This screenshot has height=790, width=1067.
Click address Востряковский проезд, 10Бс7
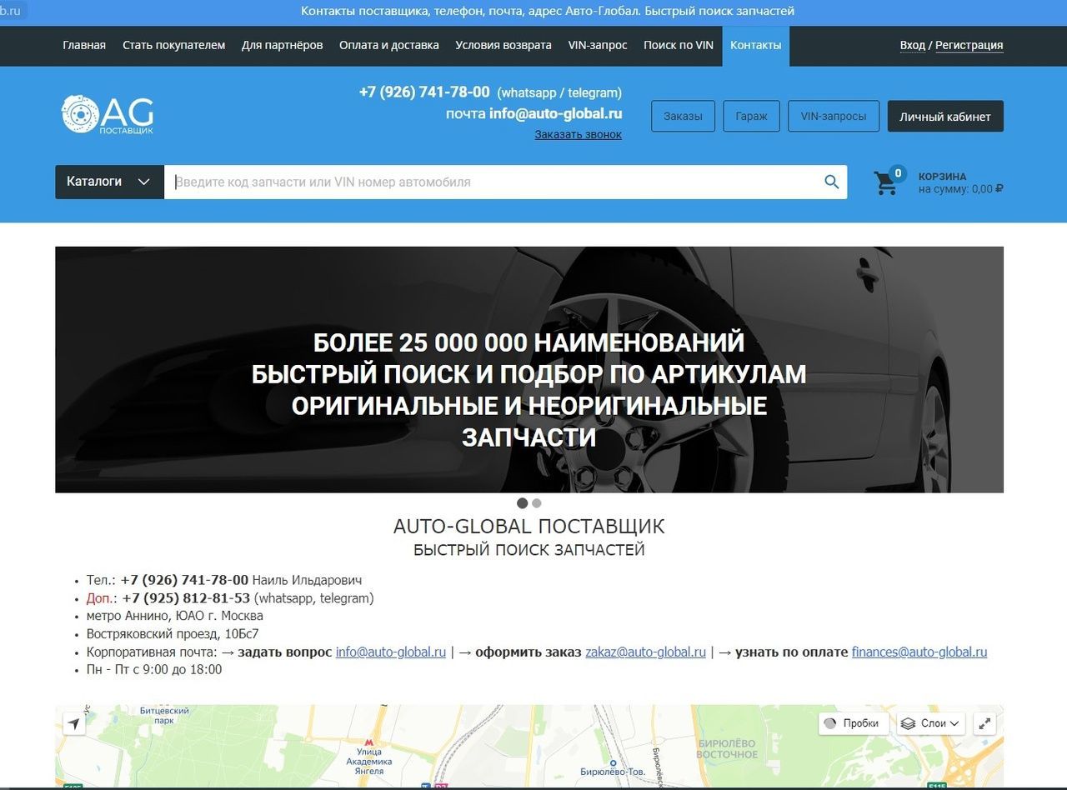pyautogui.click(x=173, y=634)
